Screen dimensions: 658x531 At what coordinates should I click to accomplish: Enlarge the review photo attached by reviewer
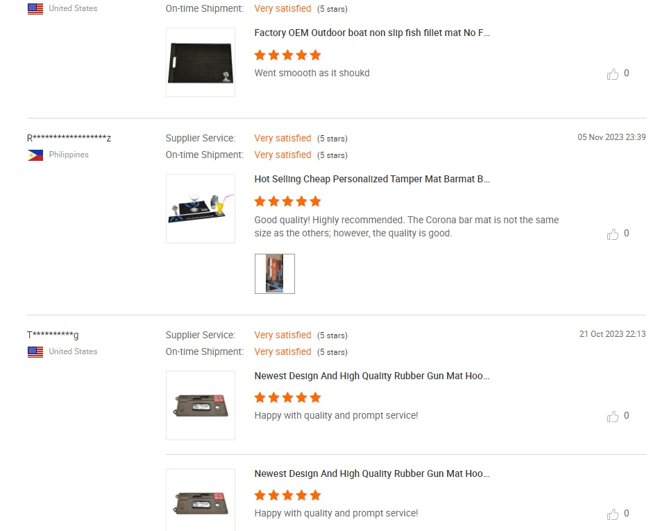click(275, 274)
